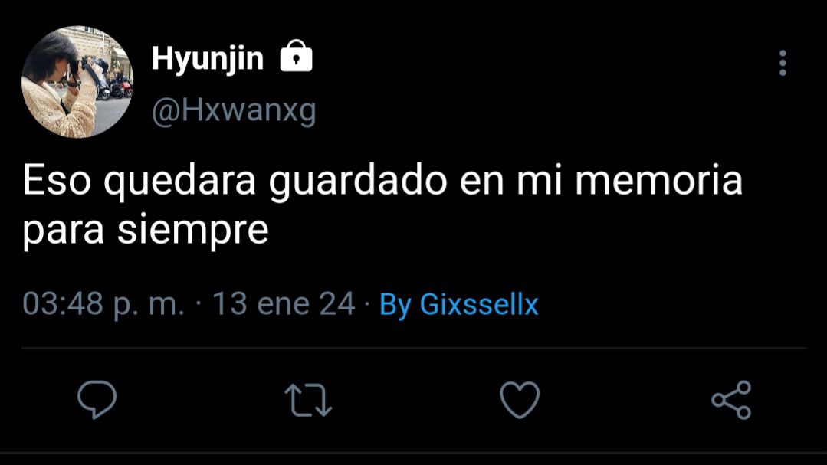Click the text para siempre
Viewport: 827px width, 465px height.
(x=146, y=230)
